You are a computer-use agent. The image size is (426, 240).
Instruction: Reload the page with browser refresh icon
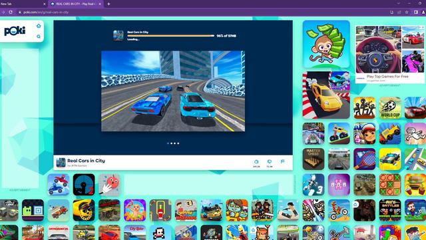[11, 12]
